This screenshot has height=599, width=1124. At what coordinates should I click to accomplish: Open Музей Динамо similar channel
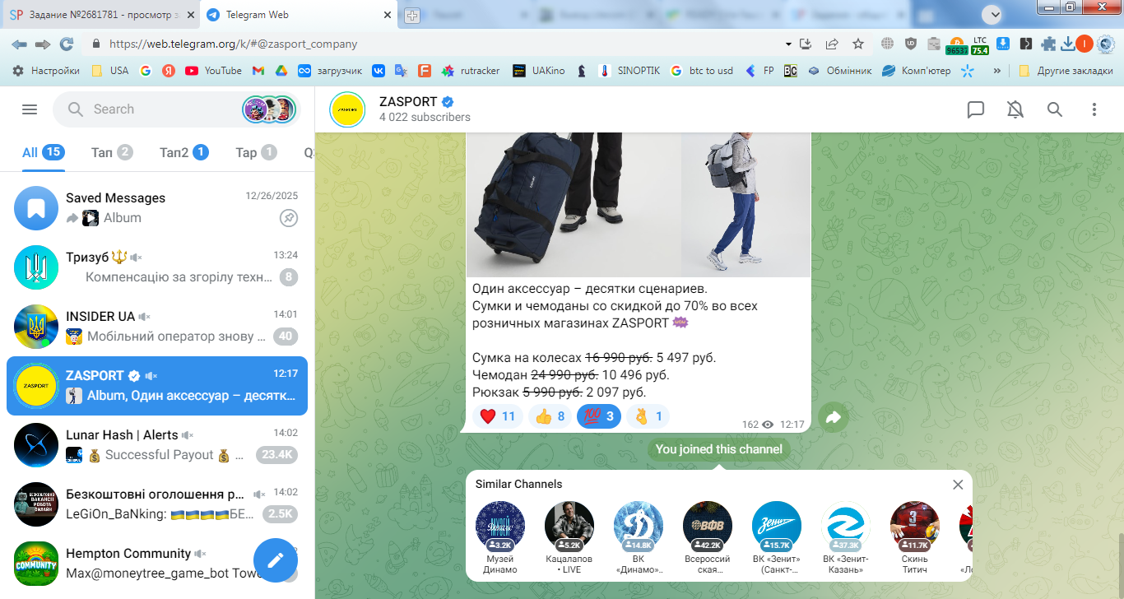click(x=500, y=536)
